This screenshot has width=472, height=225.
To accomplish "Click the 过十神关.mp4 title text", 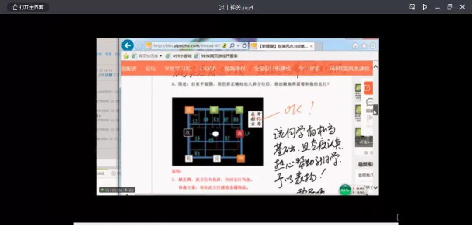I will click(236, 7).
